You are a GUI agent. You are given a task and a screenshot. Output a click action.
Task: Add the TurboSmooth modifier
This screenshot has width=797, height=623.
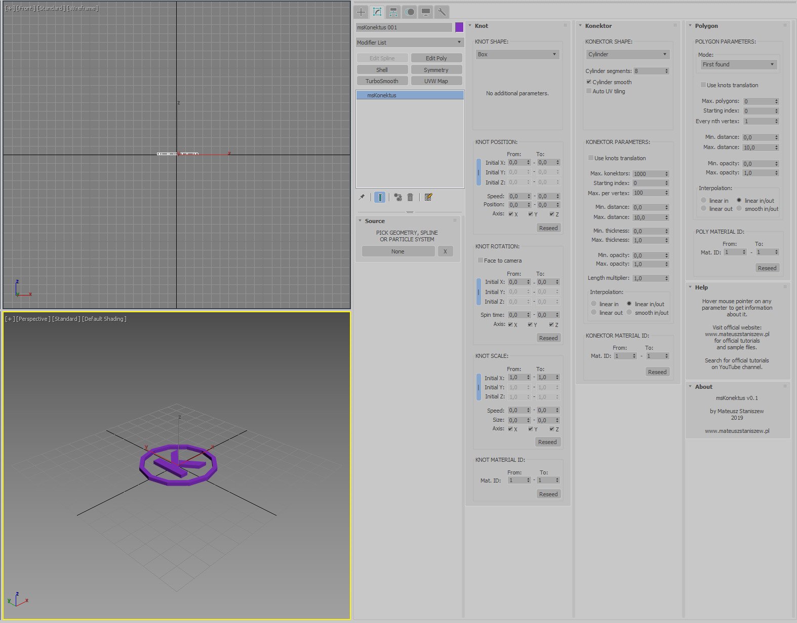382,81
